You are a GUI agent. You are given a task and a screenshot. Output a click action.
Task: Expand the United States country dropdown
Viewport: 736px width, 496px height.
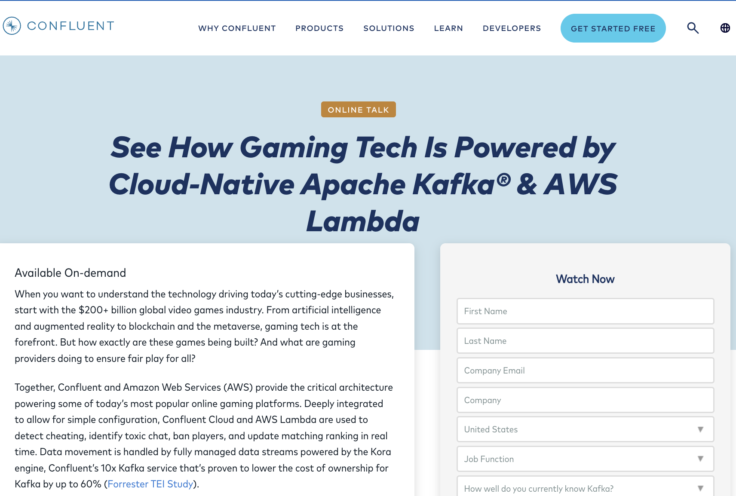click(x=585, y=429)
